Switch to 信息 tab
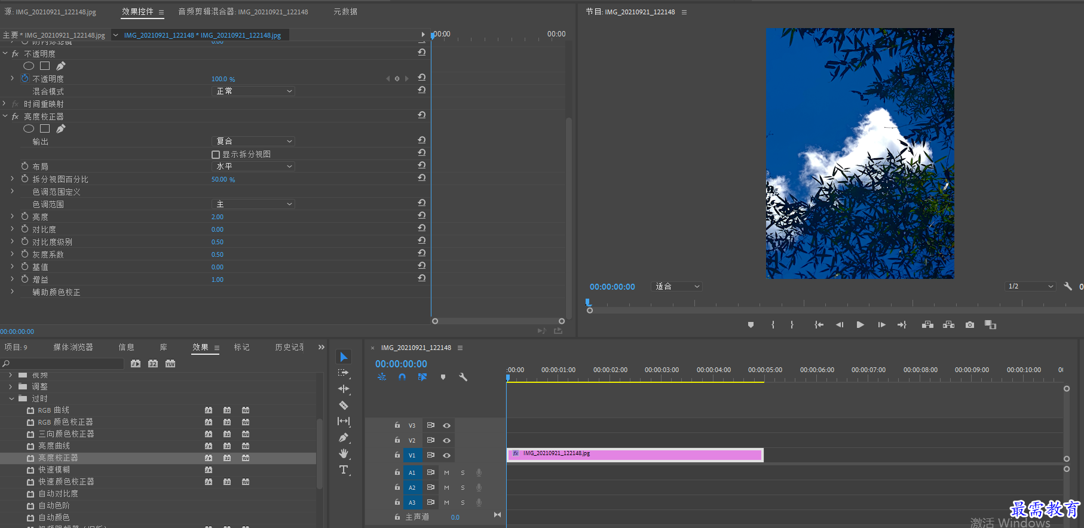This screenshot has height=528, width=1084. [x=126, y=347]
